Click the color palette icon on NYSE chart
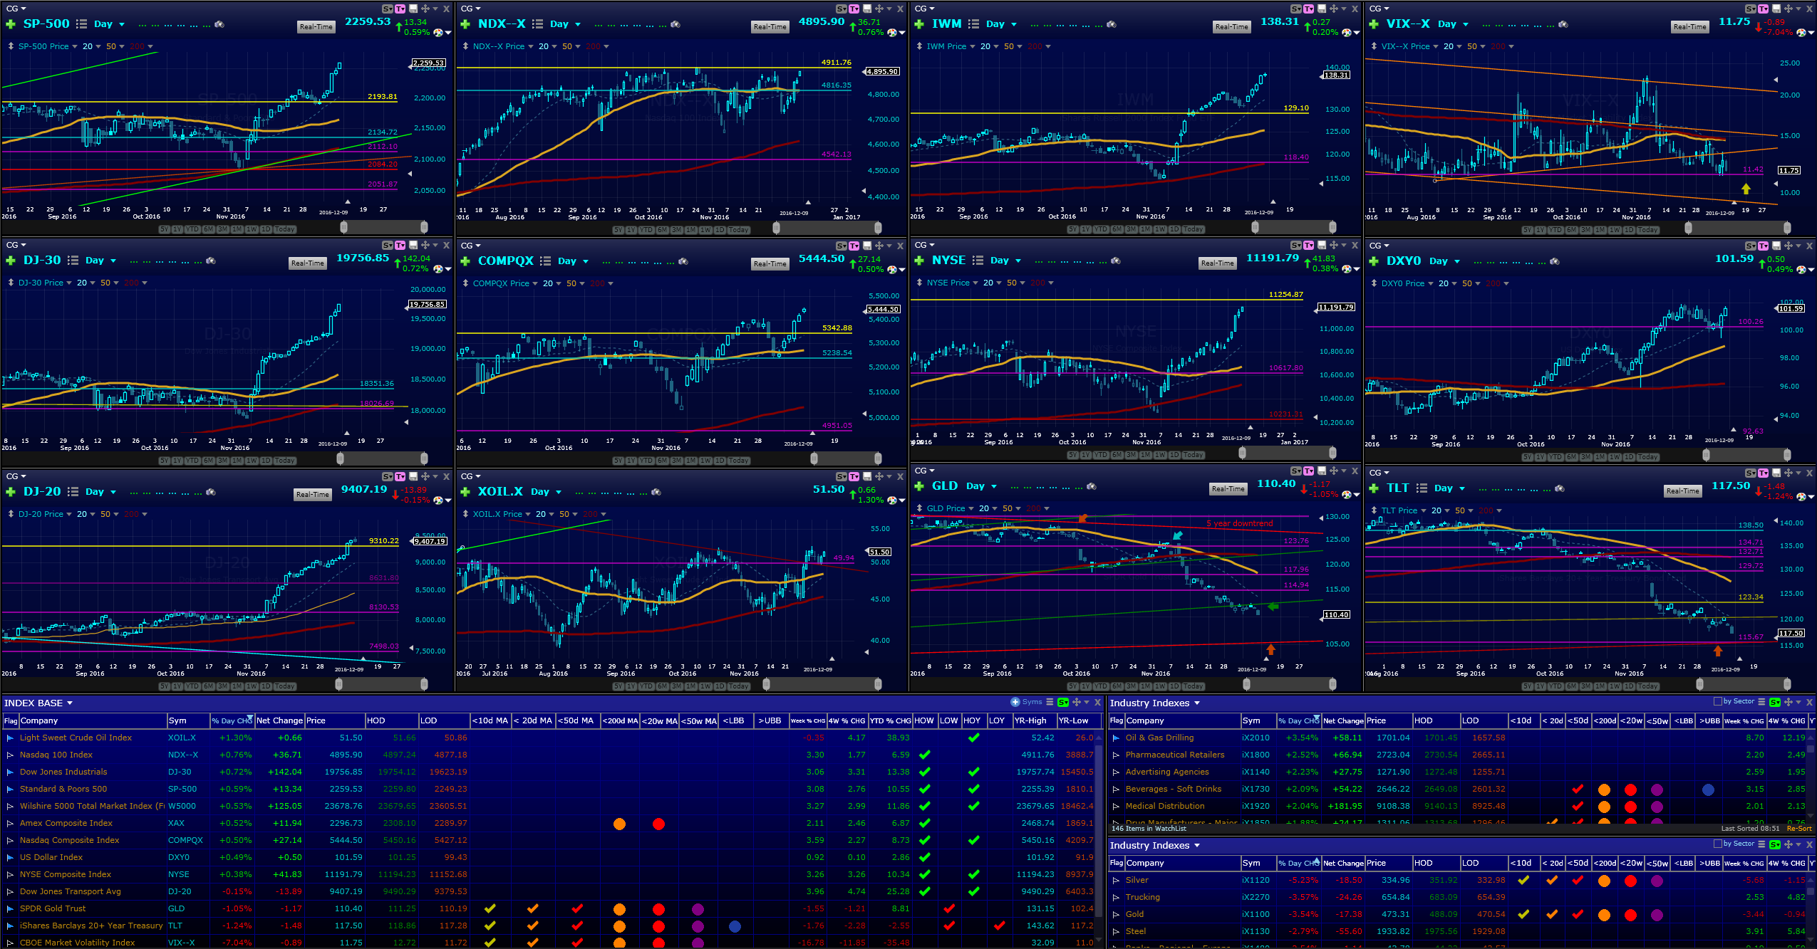Viewport: 1817px width, 949px height. [1347, 269]
